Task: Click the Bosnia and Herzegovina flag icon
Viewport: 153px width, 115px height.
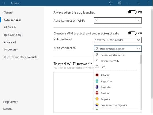Action: (97, 105)
